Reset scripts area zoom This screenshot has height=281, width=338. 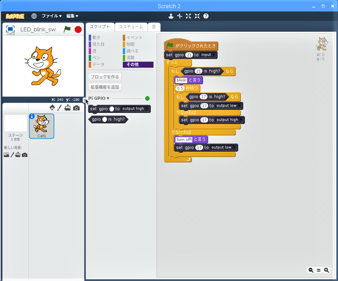click(x=318, y=270)
